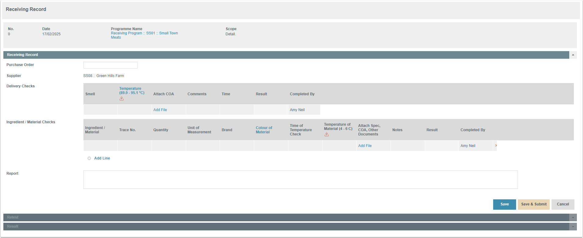Click warning icon under Temperature of Material header
This screenshot has height=238, width=583.
(327, 135)
